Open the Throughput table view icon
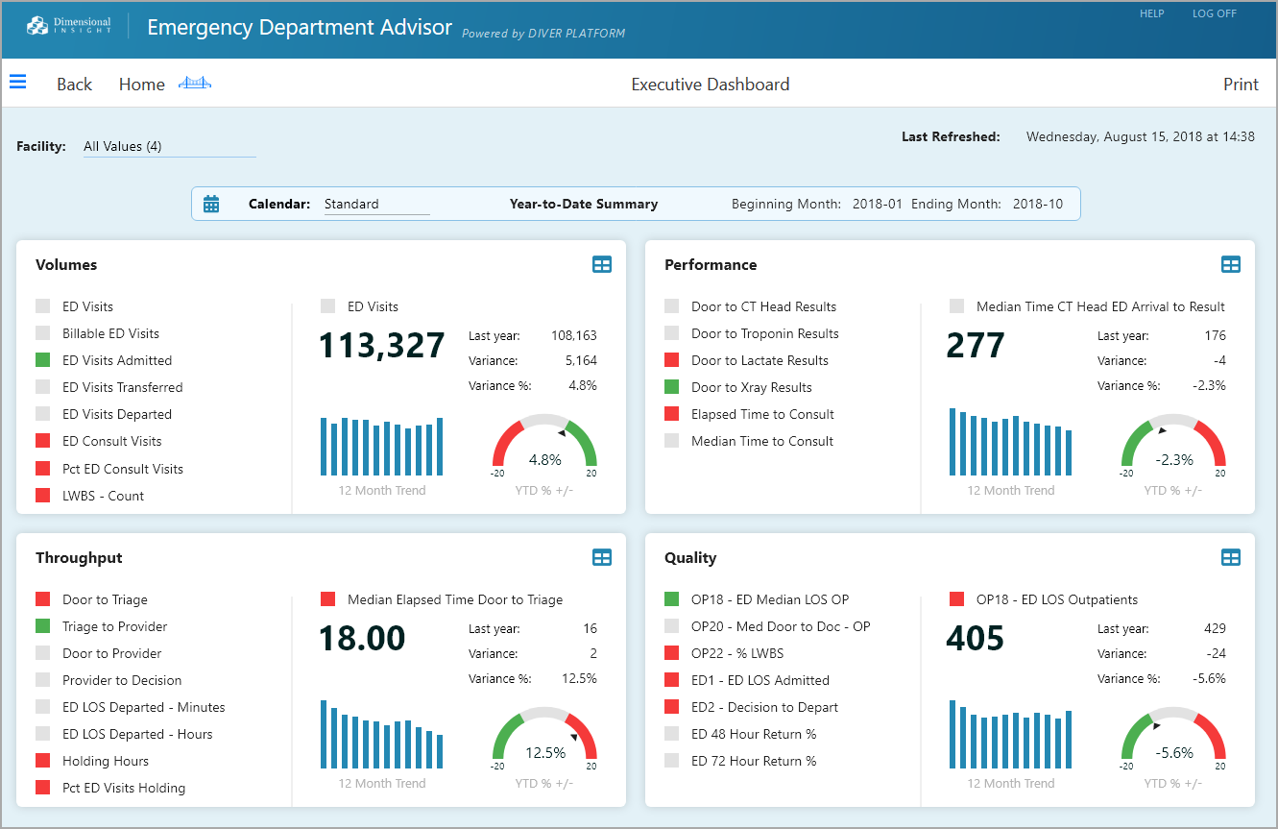The width and height of the screenshot is (1278, 829). click(x=602, y=557)
